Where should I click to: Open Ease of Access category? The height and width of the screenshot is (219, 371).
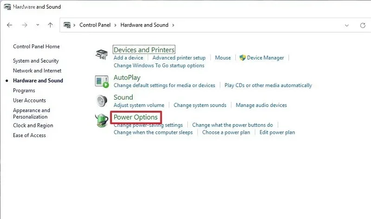[x=29, y=135]
